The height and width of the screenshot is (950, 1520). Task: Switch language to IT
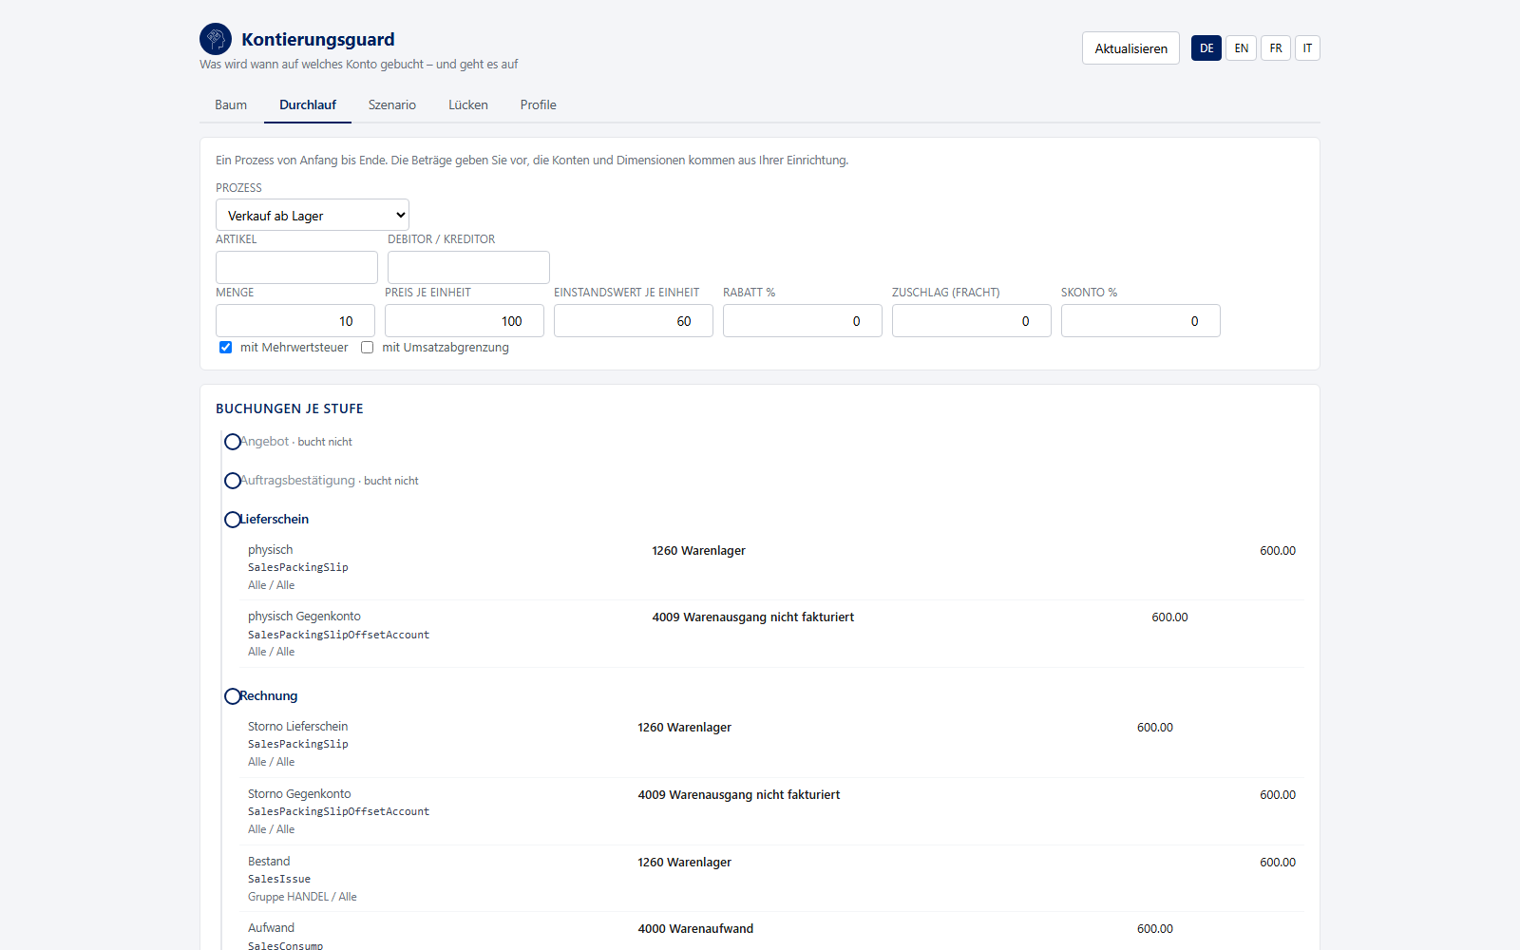click(x=1308, y=48)
